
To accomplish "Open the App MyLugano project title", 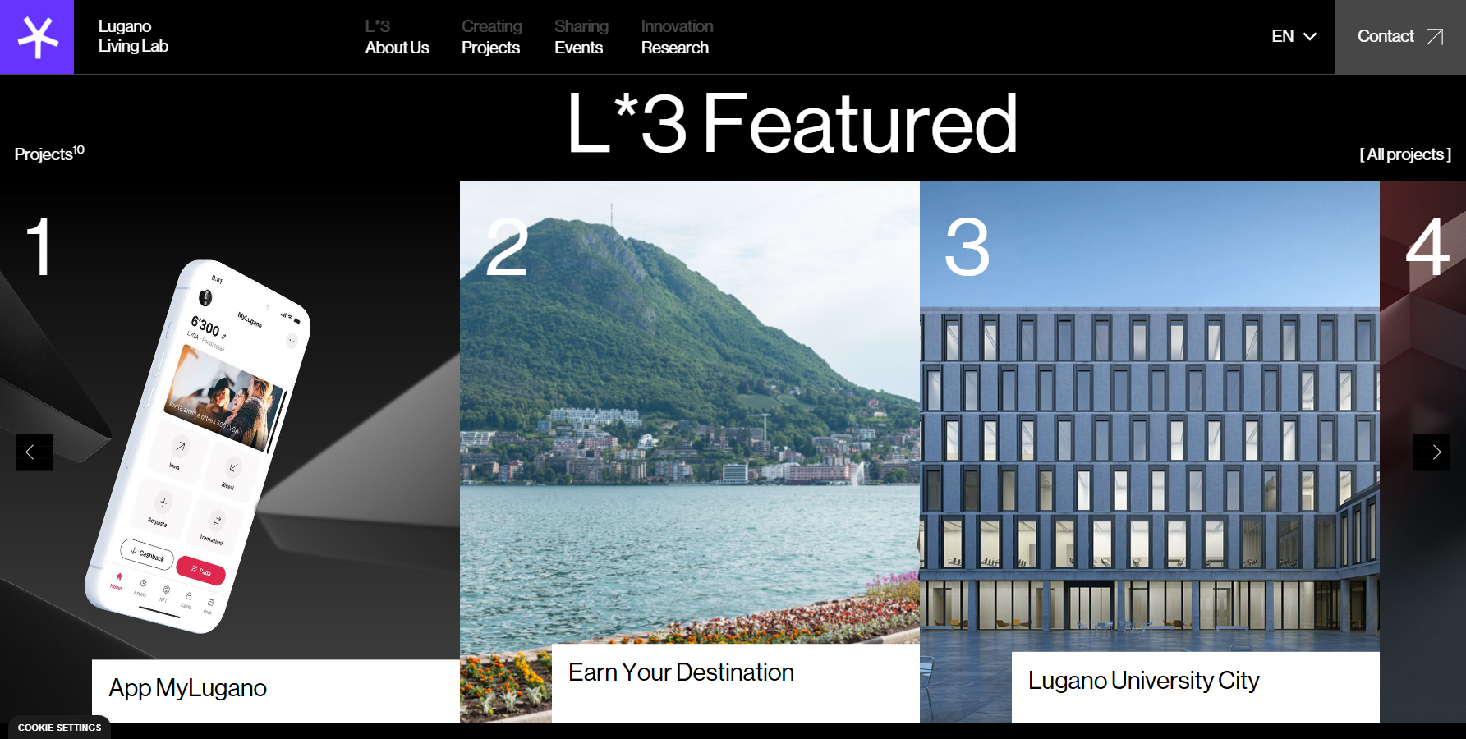I will coord(187,688).
